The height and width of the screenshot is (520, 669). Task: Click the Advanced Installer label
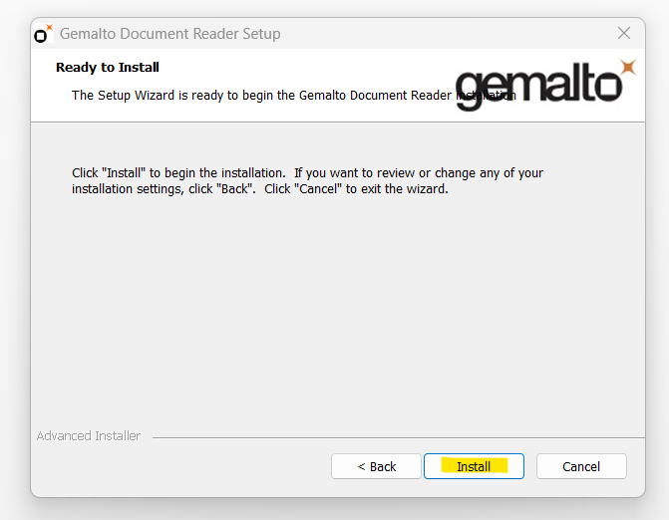click(x=89, y=436)
